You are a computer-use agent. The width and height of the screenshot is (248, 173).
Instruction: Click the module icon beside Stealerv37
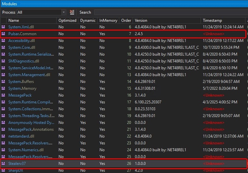click(3, 164)
